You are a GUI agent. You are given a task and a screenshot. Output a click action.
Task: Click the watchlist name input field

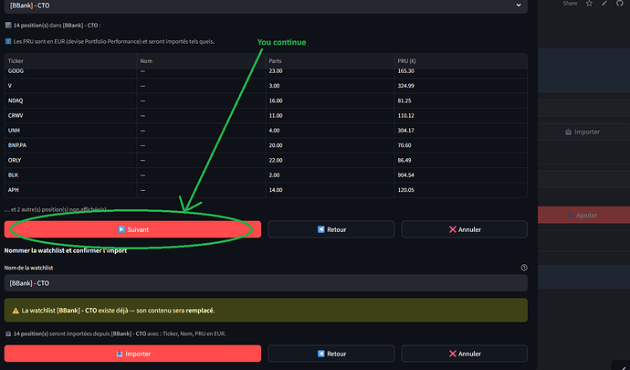266,282
